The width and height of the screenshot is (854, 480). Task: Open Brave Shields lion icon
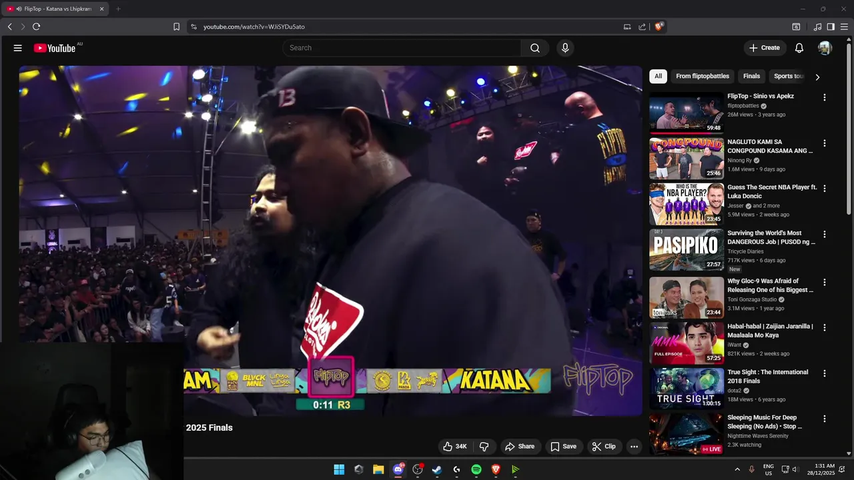pos(659,27)
